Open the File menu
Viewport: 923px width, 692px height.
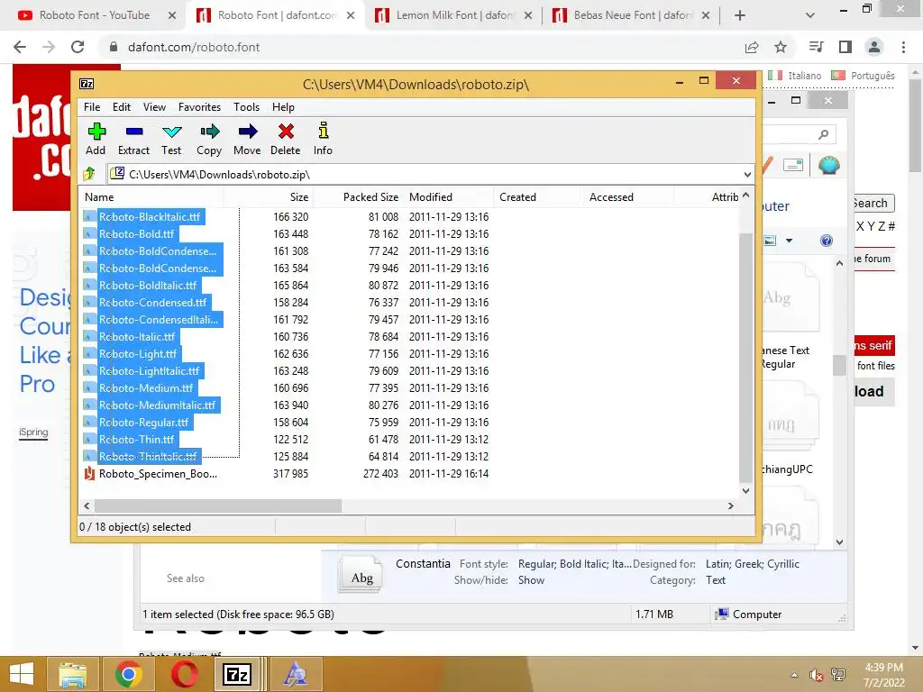tap(92, 106)
